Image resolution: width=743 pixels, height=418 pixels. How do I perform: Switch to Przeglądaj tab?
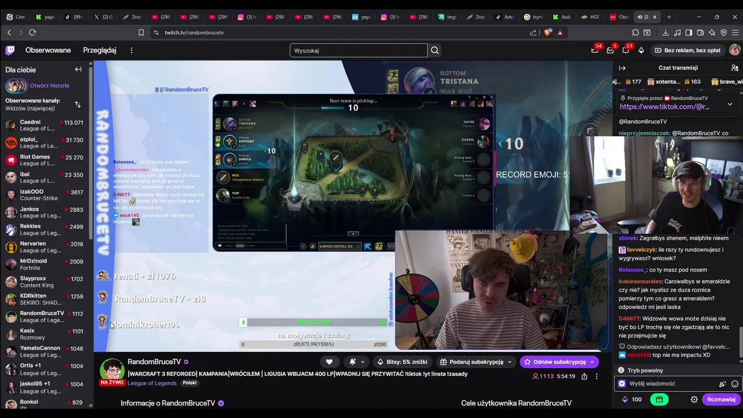pyautogui.click(x=100, y=51)
